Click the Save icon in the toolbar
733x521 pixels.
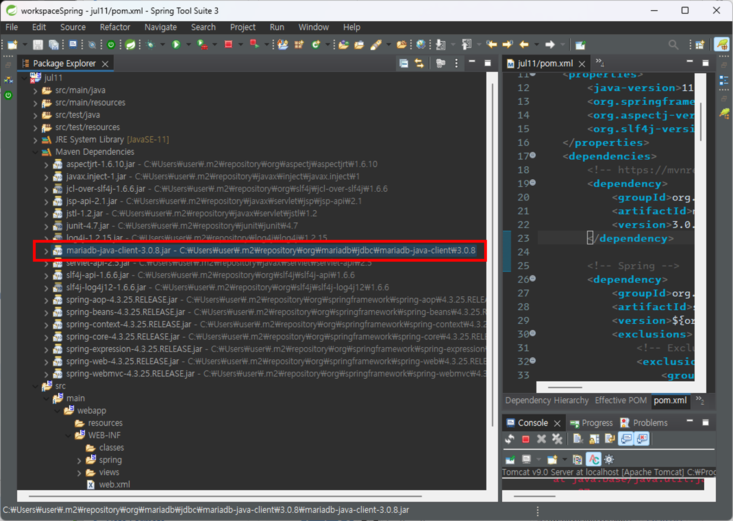coord(38,44)
